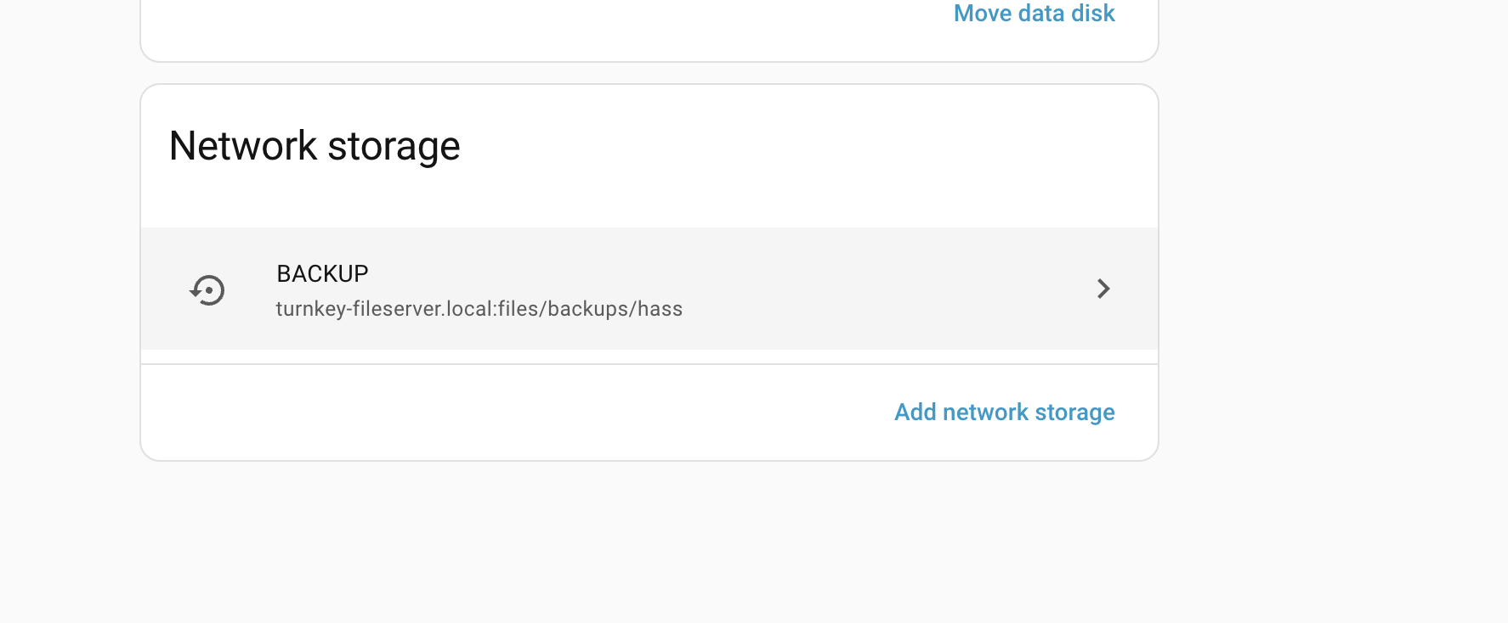Click the backup restore icon
The image size is (1508, 623).
click(207, 290)
